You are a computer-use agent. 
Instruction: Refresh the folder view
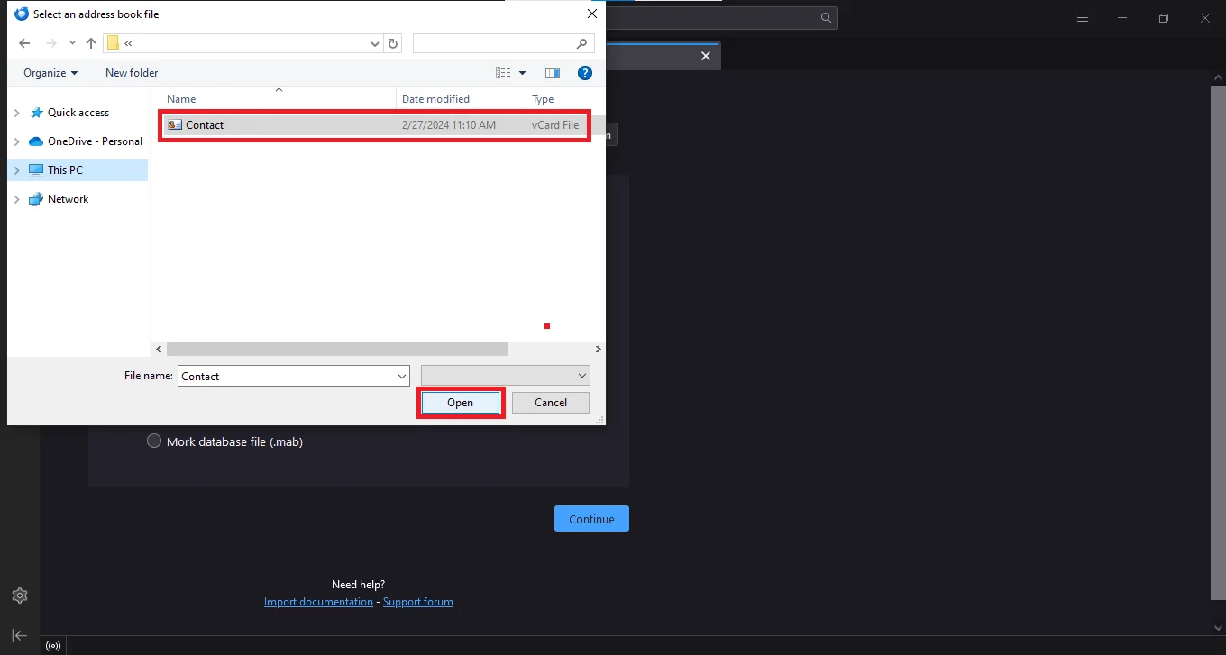point(393,43)
